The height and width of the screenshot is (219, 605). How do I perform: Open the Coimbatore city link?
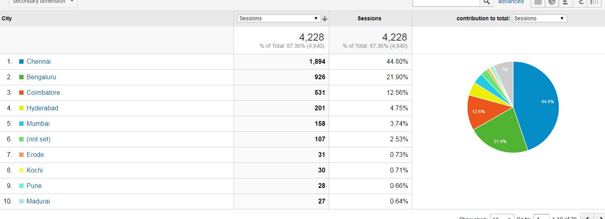pyautogui.click(x=43, y=93)
